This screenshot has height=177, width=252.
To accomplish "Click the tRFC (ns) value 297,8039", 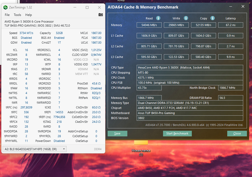I will point(26,107).
